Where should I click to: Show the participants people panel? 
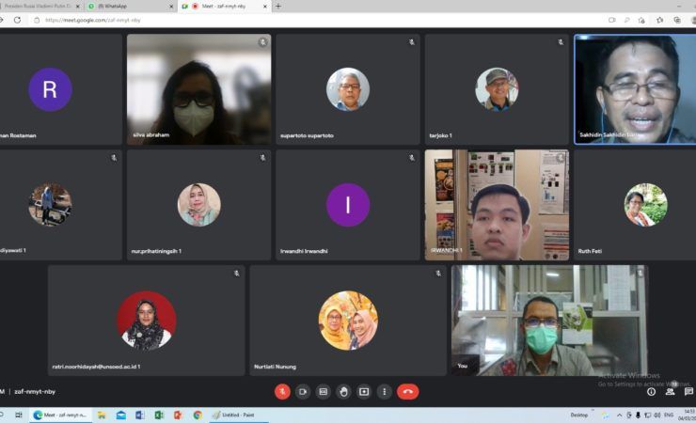click(670, 392)
